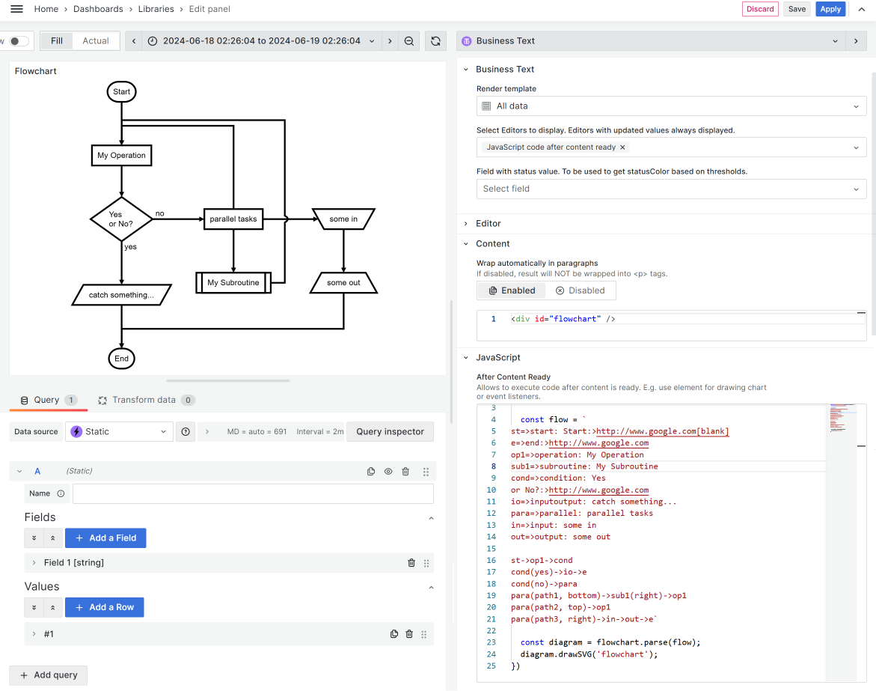Screen dimensions: 876x691
Task: Click the Query inspector button
Action: point(390,431)
